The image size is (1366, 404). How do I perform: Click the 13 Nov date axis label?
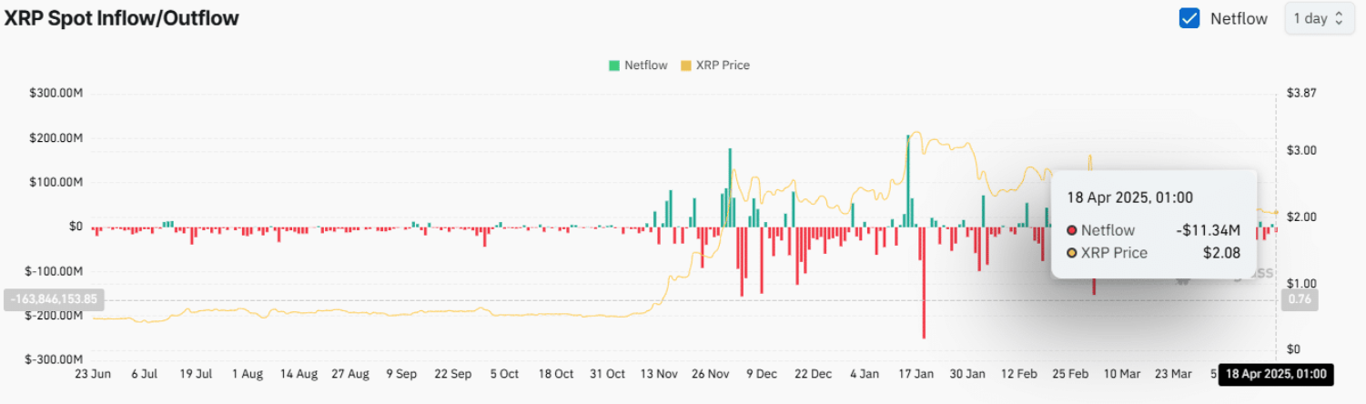[x=659, y=374]
